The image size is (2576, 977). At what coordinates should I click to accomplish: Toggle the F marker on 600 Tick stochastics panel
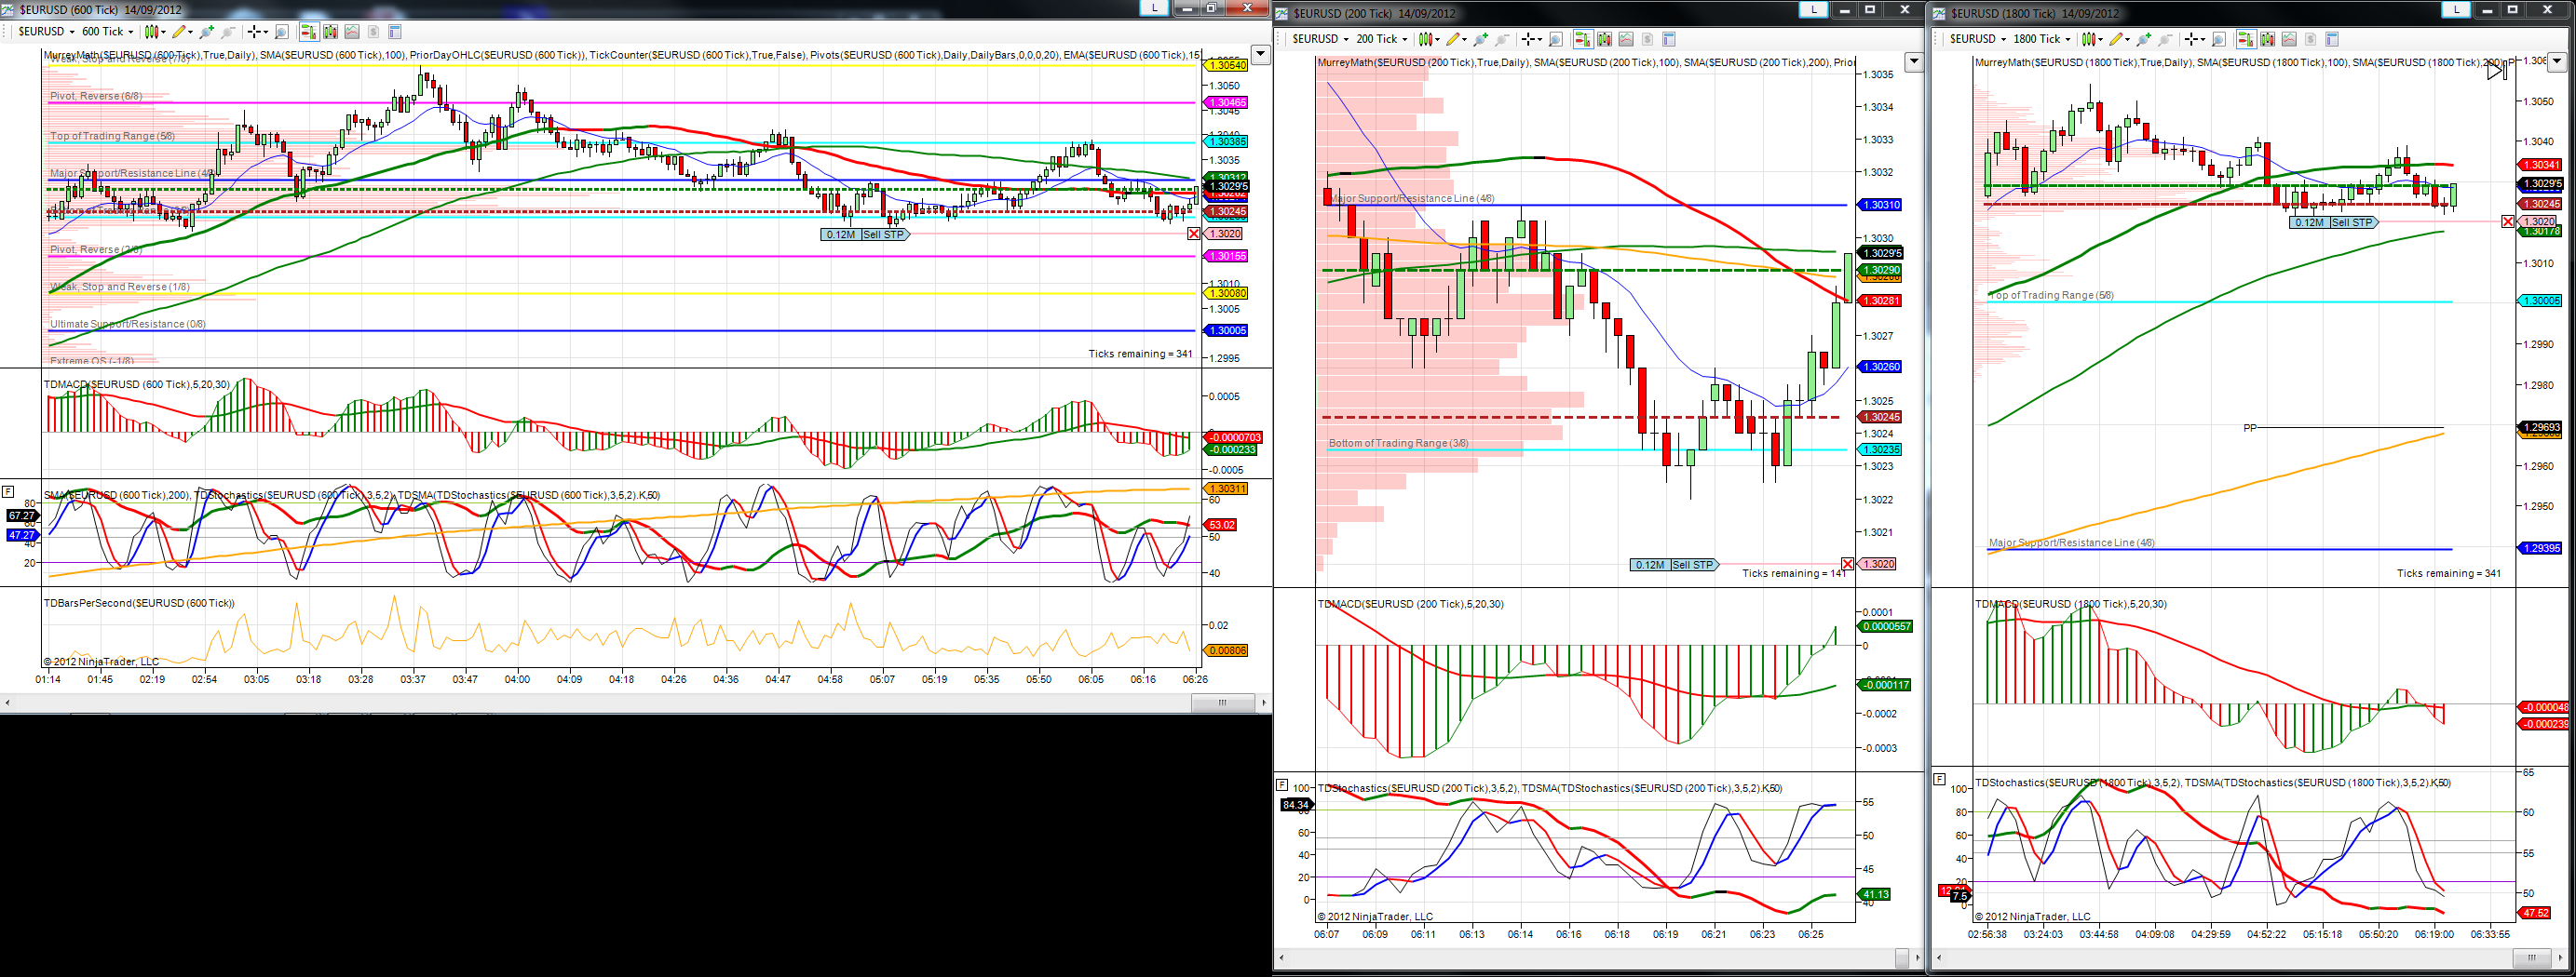tap(8, 491)
